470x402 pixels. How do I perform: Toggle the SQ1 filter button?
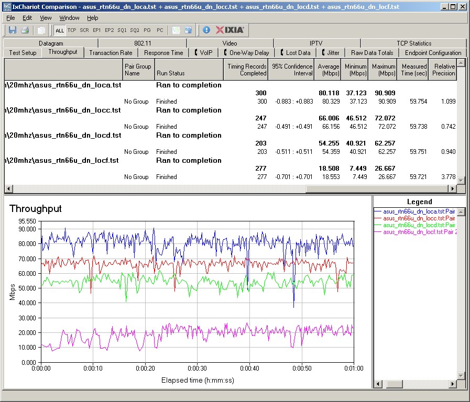point(122,30)
